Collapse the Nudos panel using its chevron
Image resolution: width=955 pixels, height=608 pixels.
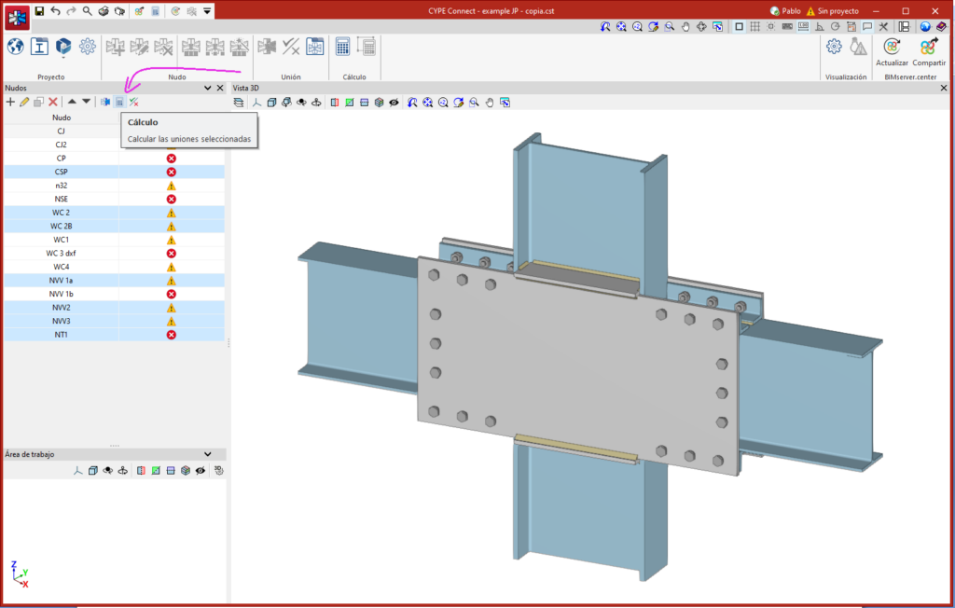[207, 88]
